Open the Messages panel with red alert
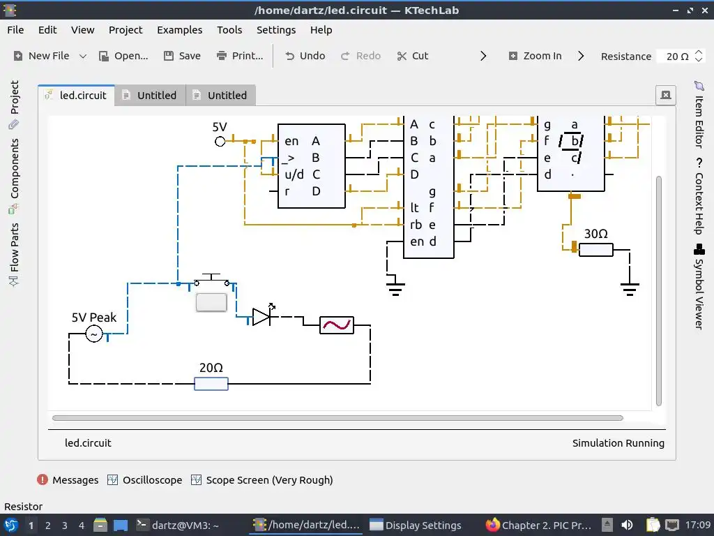Viewport: 714px width, 536px height. point(68,480)
